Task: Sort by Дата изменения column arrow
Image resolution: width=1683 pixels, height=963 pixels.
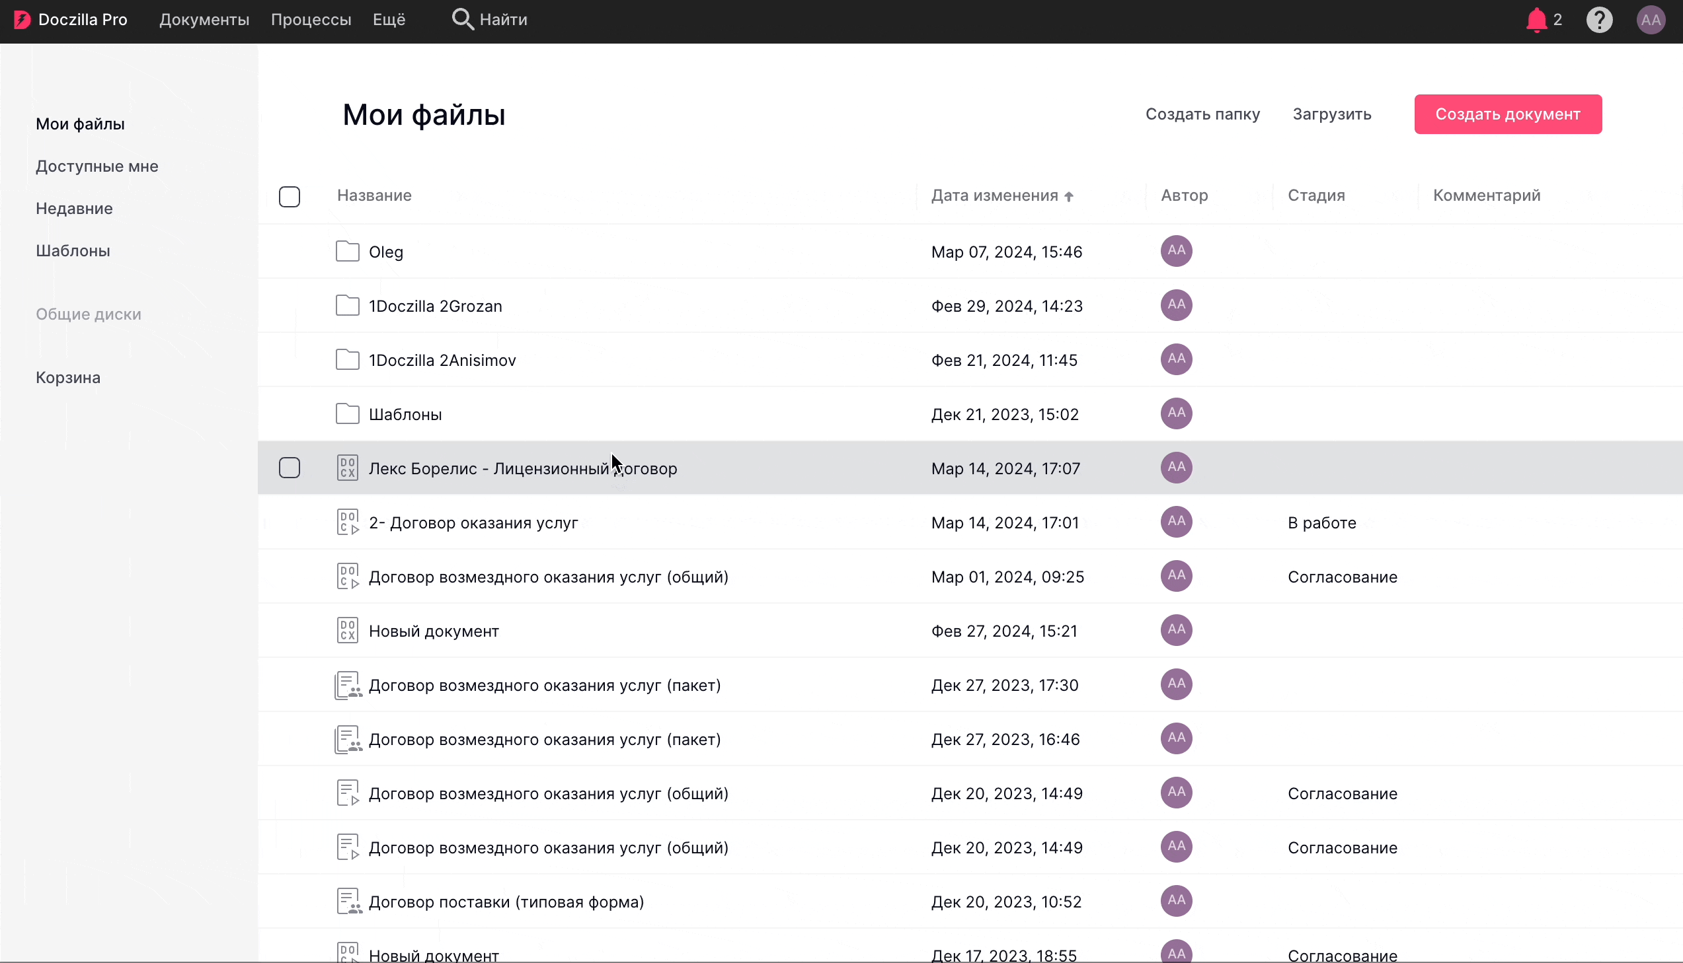Action: click(x=1068, y=196)
